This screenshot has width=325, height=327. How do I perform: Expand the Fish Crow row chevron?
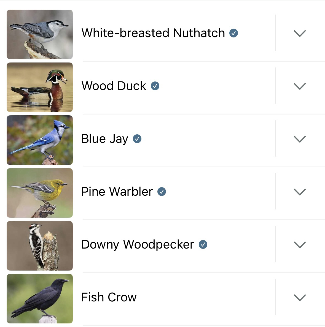pyautogui.click(x=300, y=298)
